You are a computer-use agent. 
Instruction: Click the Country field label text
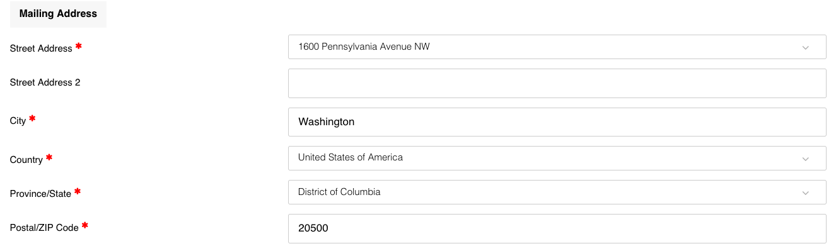[26, 160]
